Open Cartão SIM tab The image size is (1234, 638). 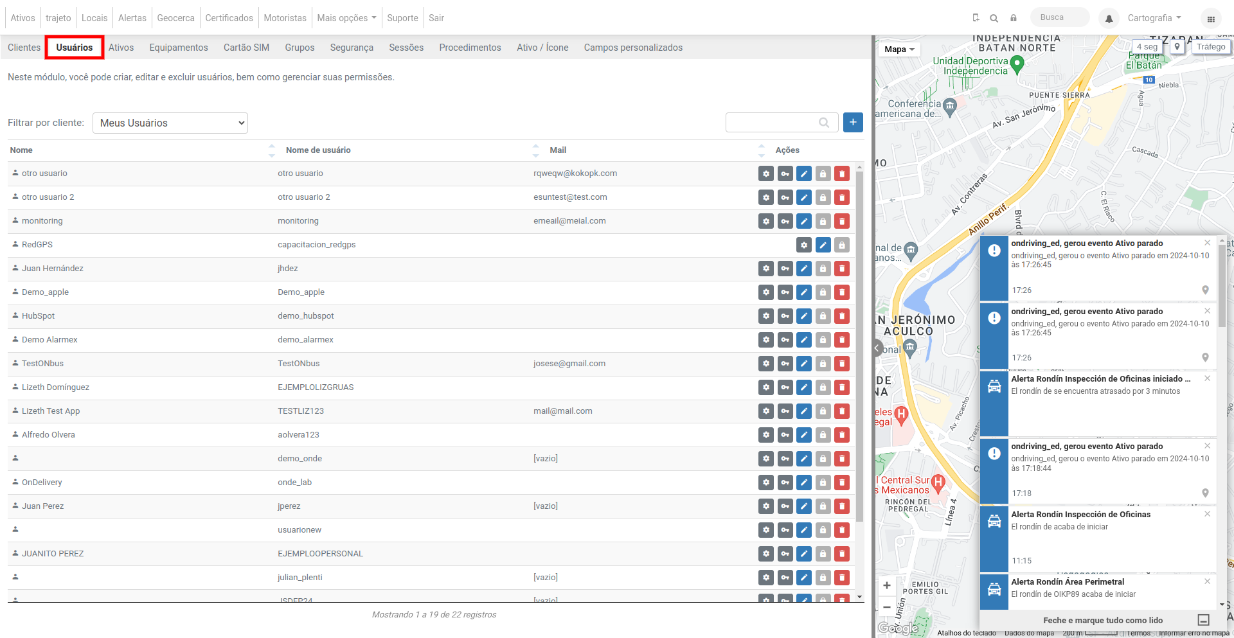click(246, 48)
